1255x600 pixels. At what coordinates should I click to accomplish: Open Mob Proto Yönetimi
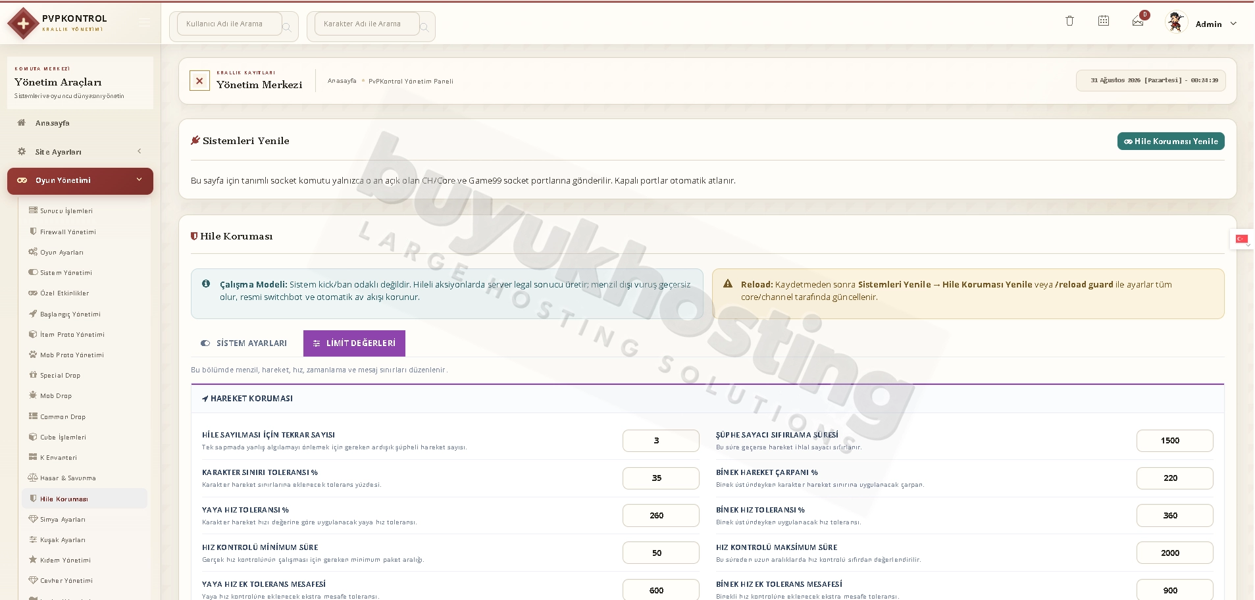coord(84,355)
